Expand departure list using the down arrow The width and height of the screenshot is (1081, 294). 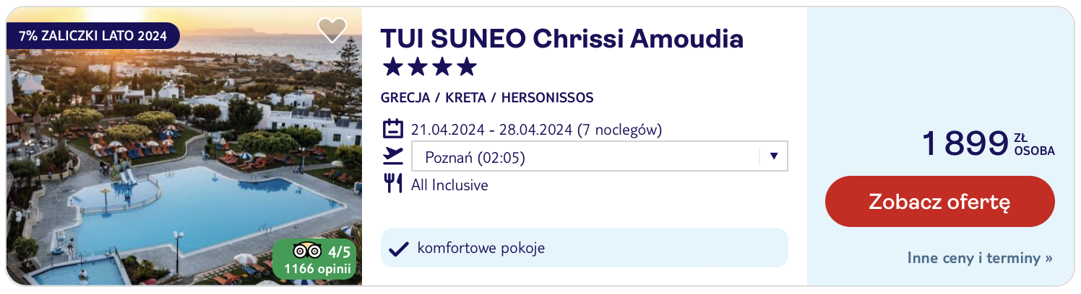pos(773,156)
